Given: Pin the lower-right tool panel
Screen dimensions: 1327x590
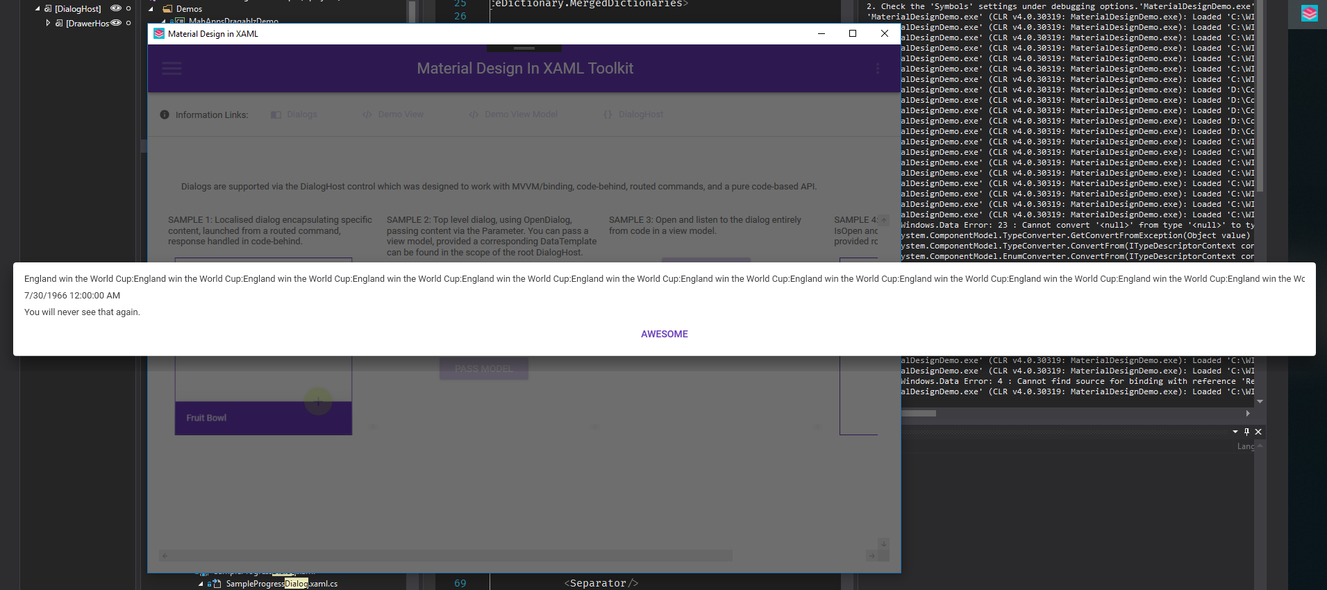Looking at the screenshot, I should point(1246,432).
